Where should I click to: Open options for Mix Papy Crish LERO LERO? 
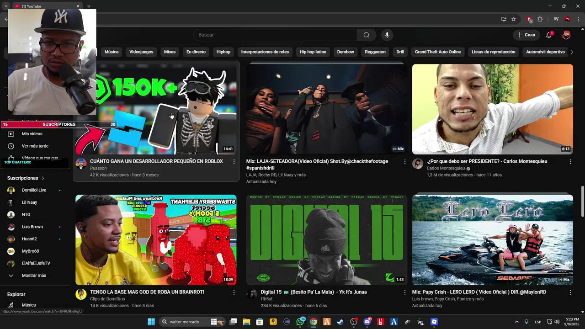click(570, 292)
